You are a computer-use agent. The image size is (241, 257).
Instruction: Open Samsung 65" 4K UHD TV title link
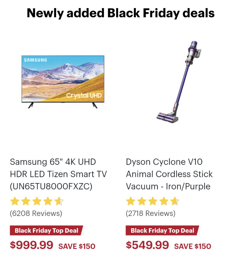coord(58,174)
